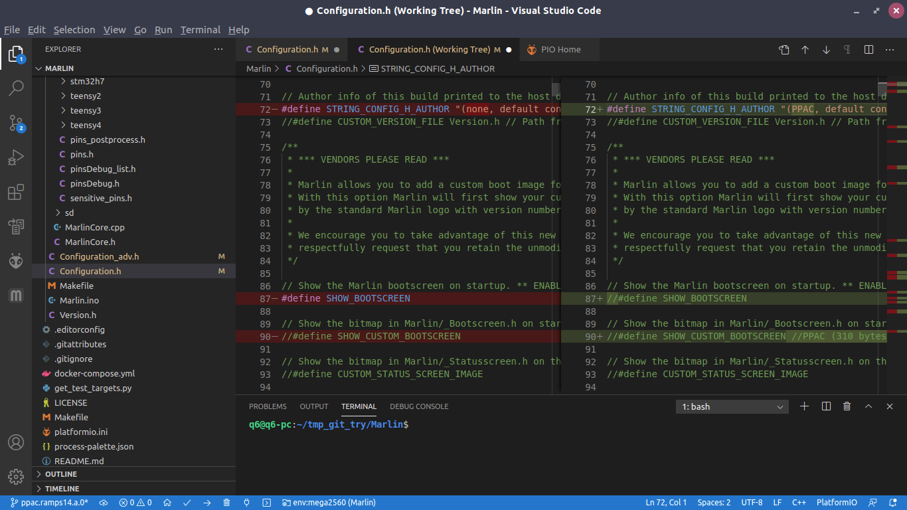Click env:mega2560 (Marlin) environment switcher

[x=329, y=503]
